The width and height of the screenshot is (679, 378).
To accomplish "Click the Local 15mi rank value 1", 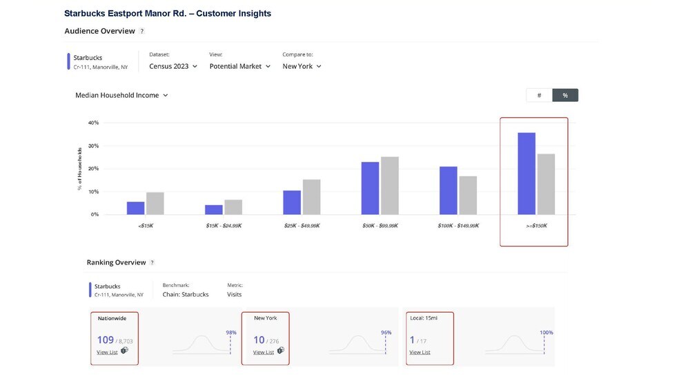I will pyautogui.click(x=412, y=340).
